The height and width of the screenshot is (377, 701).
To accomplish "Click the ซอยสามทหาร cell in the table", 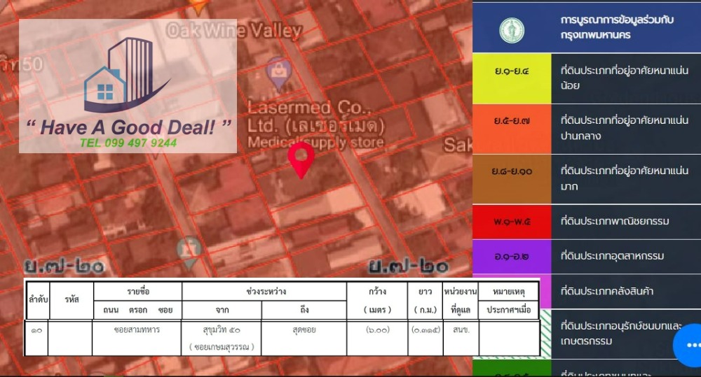I will click(x=137, y=329).
